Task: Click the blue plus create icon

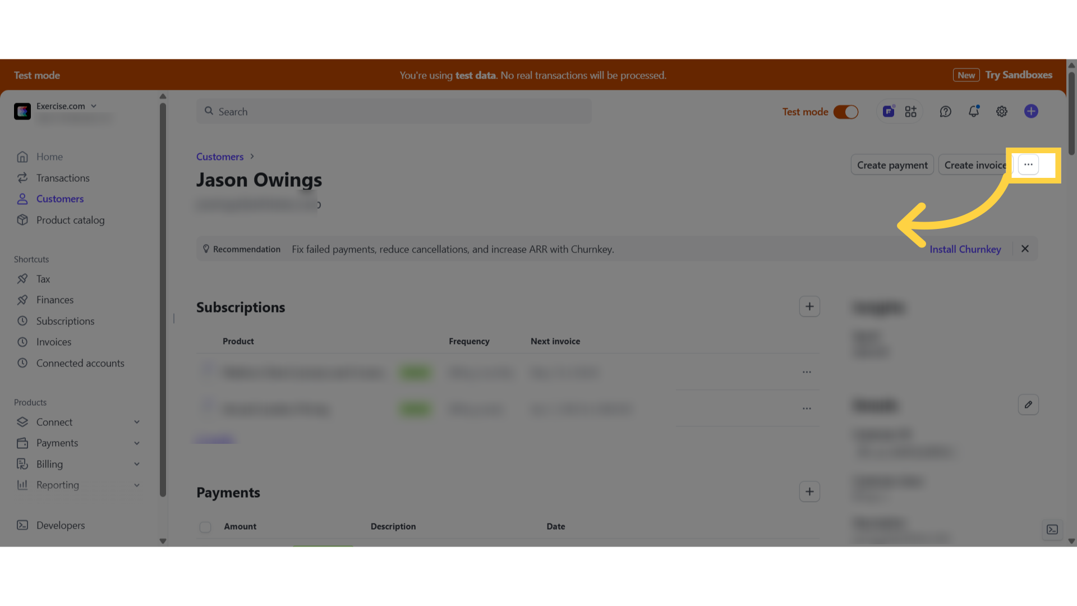Action: click(x=1031, y=111)
